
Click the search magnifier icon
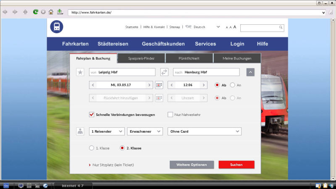[281, 27]
